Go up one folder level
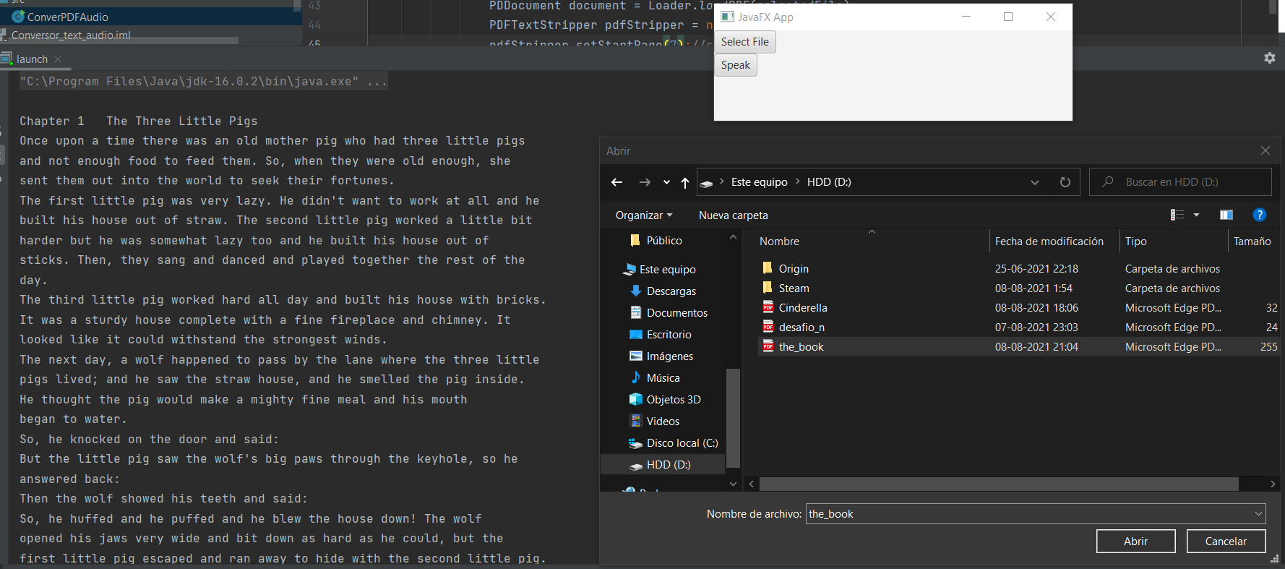The height and width of the screenshot is (569, 1285). [x=685, y=182]
